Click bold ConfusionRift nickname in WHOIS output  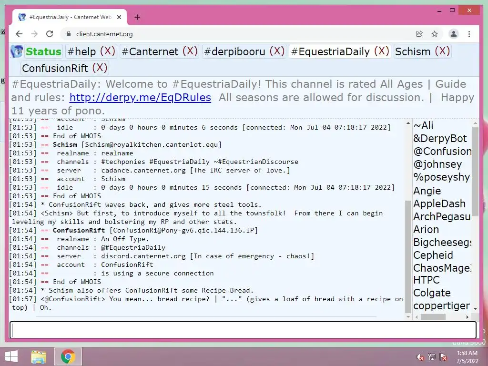click(79, 230)
